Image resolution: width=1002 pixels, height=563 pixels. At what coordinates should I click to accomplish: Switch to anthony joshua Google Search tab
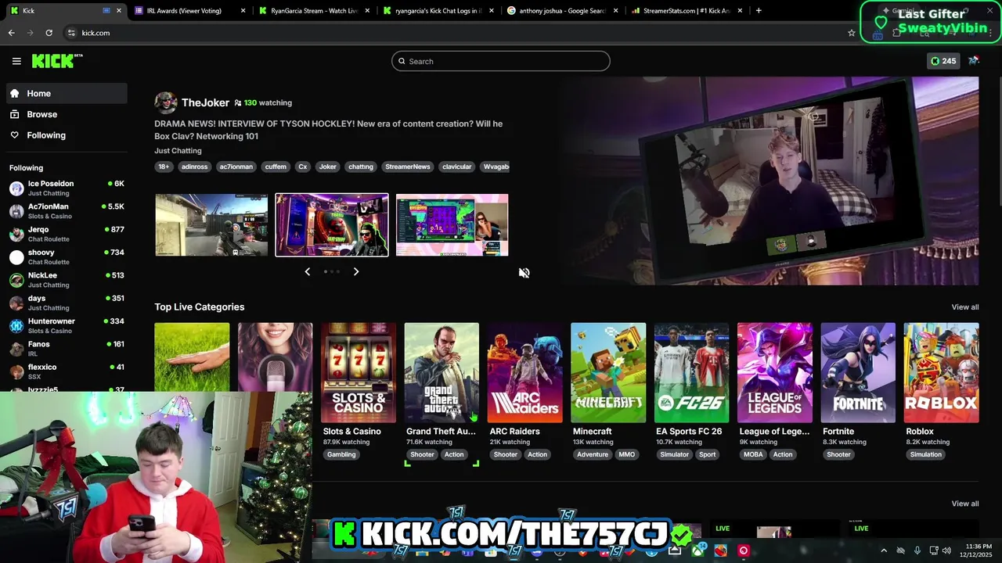[x=562, y=10]
